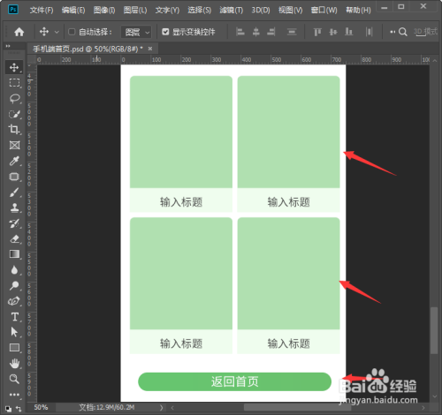The height and width of the screenshot is (415, 442).
Task: Select the Eraser tool
Action: pos(14,238)
